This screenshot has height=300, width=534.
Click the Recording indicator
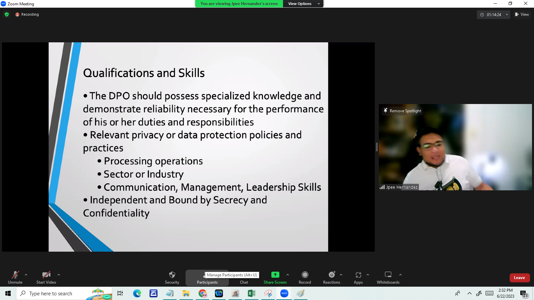pos(27,14)
